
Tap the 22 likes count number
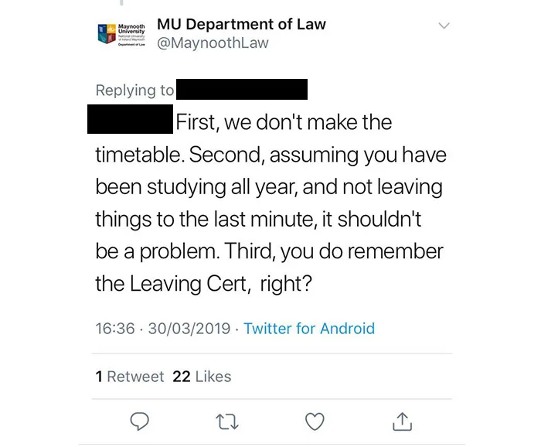coord(182,377)
